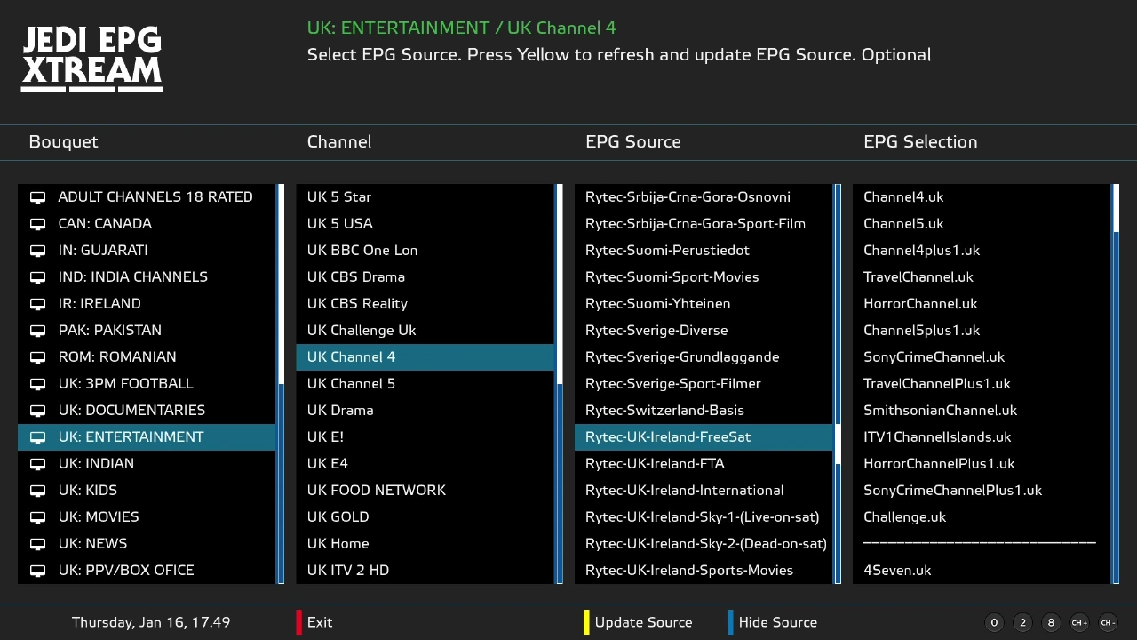This screenshot has height=640, width=1137.
Task: Select EPG entry SmithsonianChannel.uk
Action: (x=982, y=411)
